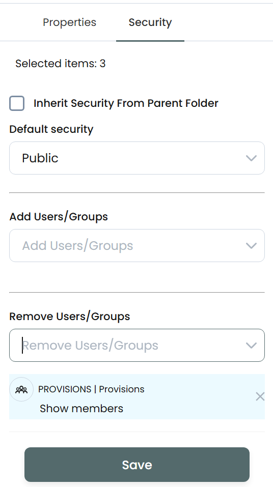Open the Default security Public dropdown

[137, 158]
